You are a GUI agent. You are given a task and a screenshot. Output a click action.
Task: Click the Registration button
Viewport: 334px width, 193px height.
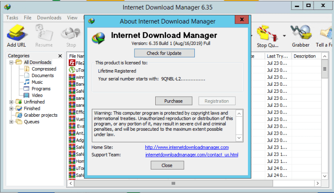point(217,101)
